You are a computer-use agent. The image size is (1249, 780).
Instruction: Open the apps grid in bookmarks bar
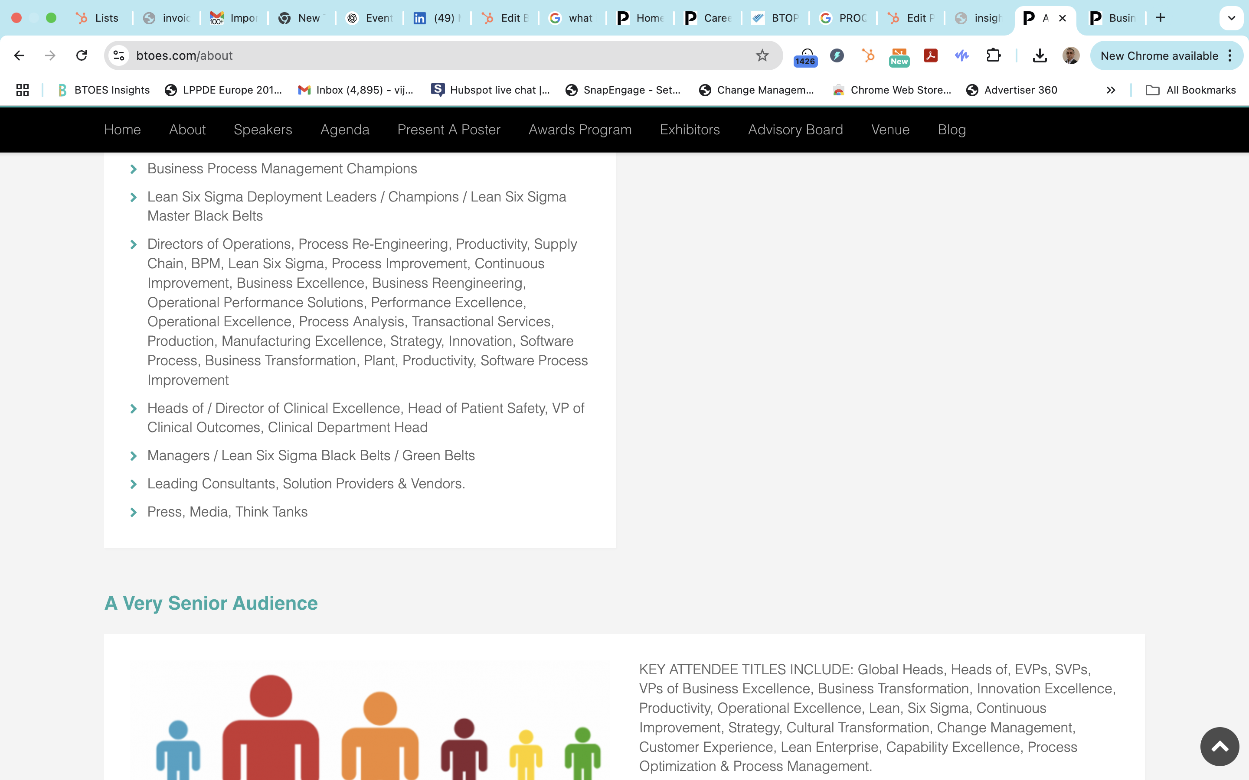click(x=22, y=90)
